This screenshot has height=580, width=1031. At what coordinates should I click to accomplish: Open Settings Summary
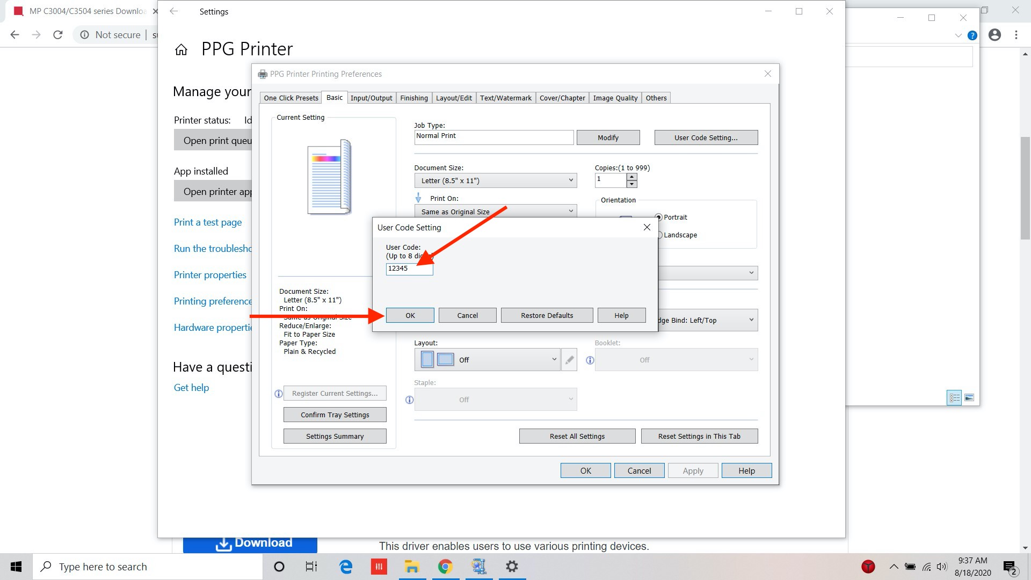(x=335, y=436)
